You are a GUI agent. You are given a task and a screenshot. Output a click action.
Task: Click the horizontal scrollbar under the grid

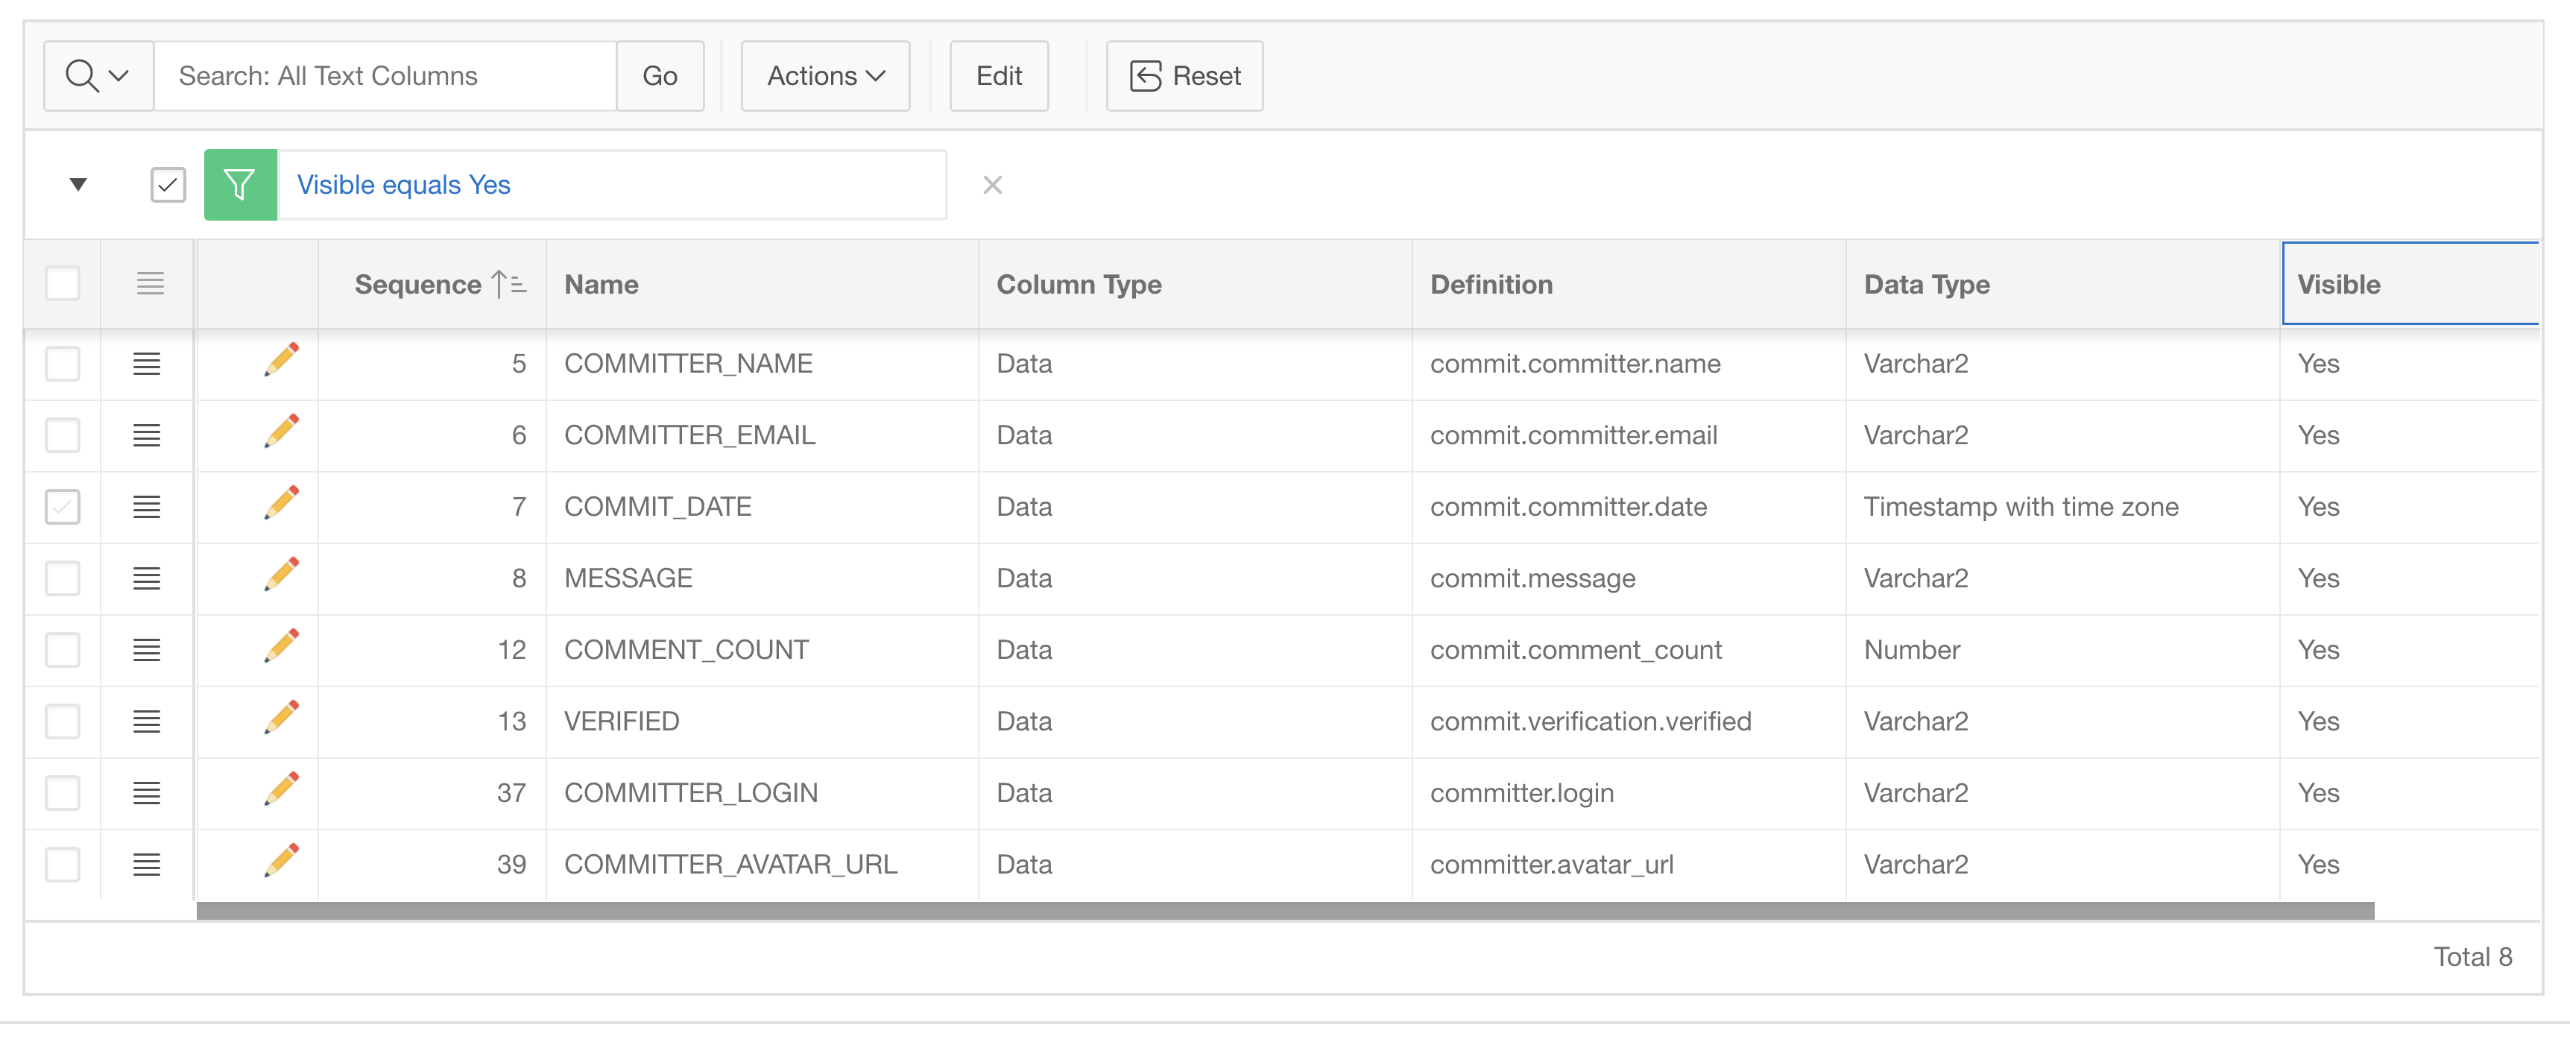(x=1284, y=910)
